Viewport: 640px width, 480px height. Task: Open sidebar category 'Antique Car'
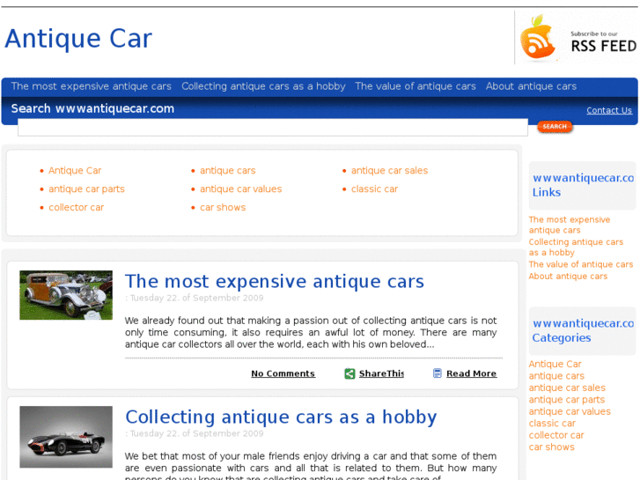tap(555, 364)
